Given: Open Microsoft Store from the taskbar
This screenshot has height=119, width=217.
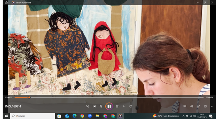Looking at the screenshot, I should [59, 116].
